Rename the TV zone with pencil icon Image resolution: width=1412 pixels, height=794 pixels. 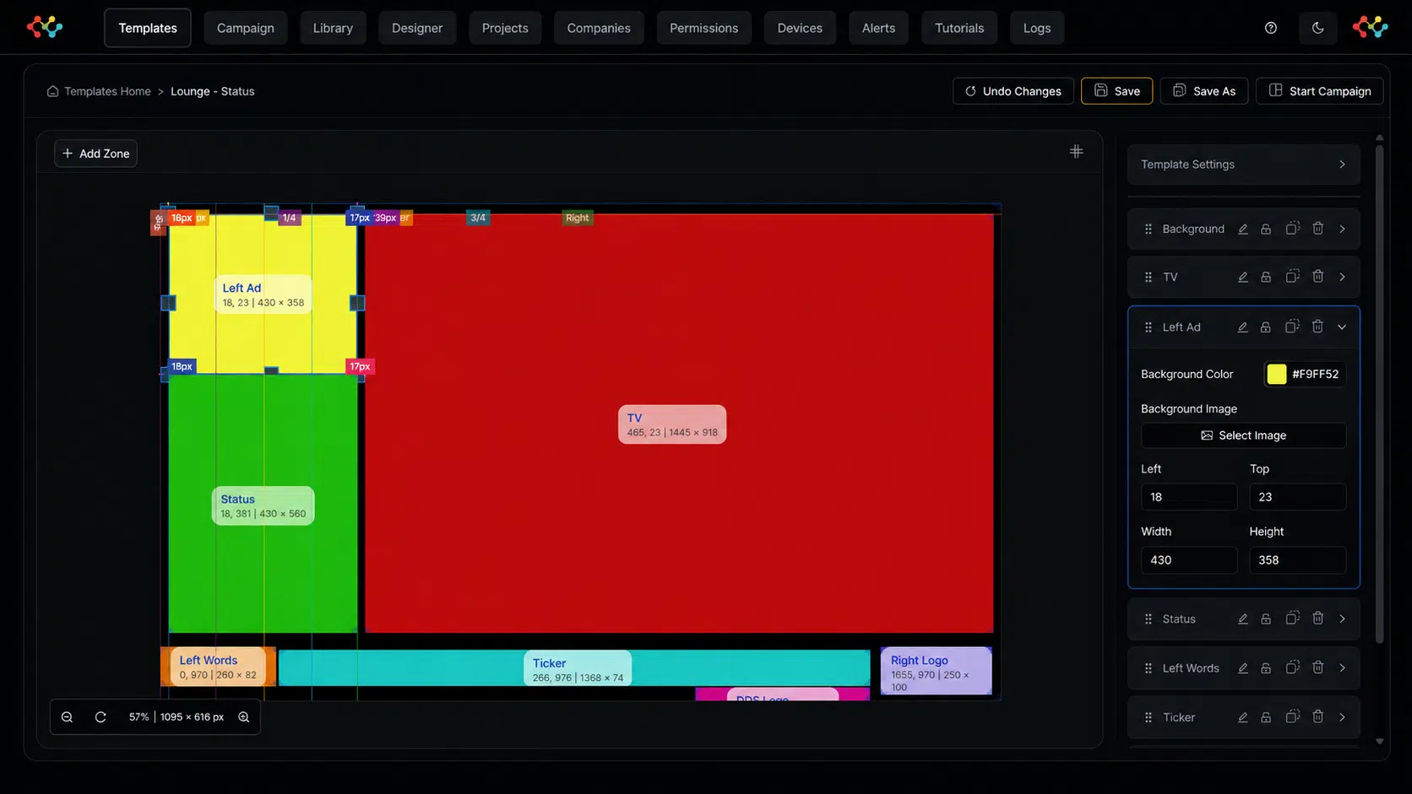(x=1242, y=277)
